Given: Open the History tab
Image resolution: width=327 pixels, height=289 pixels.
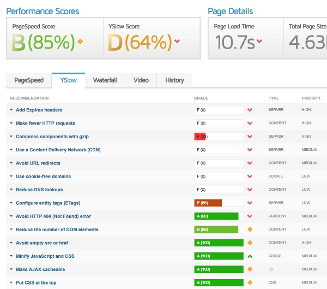Looking at the screenshot, I should (174, 80).
